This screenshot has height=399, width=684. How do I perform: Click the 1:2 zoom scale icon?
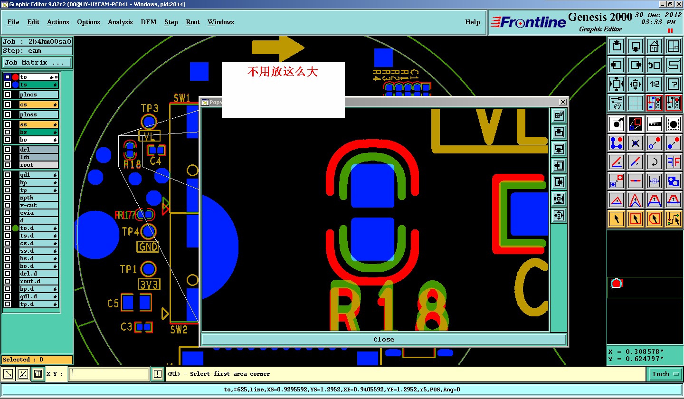pos(654,84)
